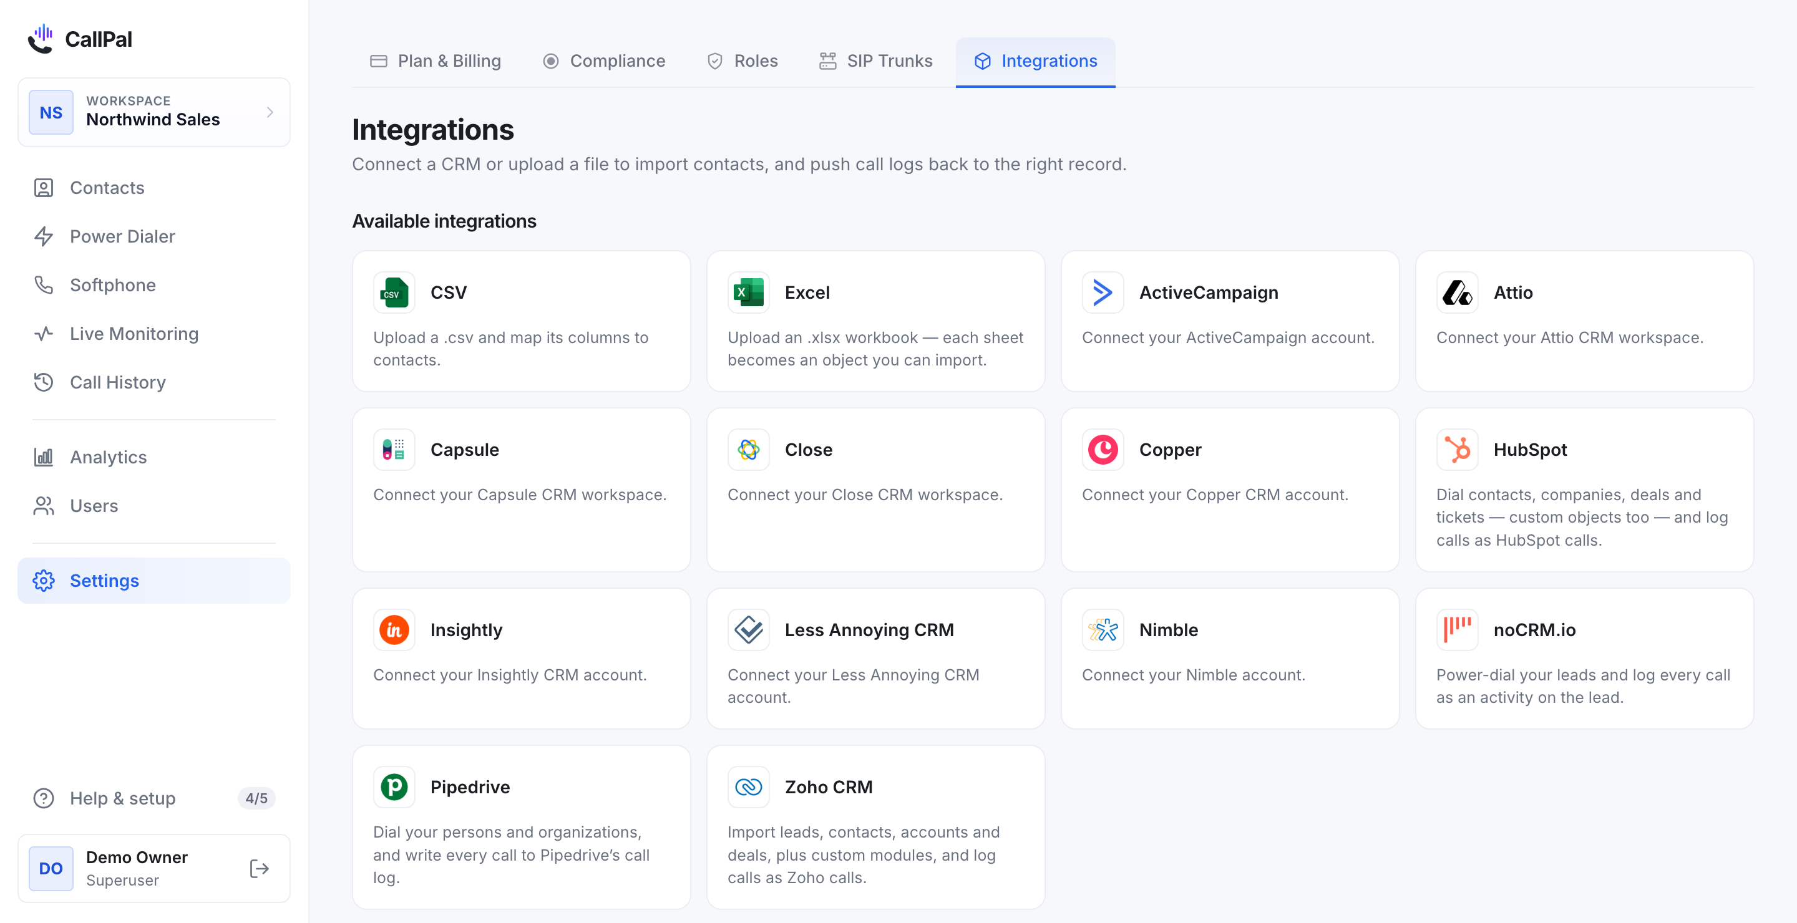Viewport: 1797px width, 923px height.
Task: Switch to the Plan & Billing tab
Action: point(436,60)
